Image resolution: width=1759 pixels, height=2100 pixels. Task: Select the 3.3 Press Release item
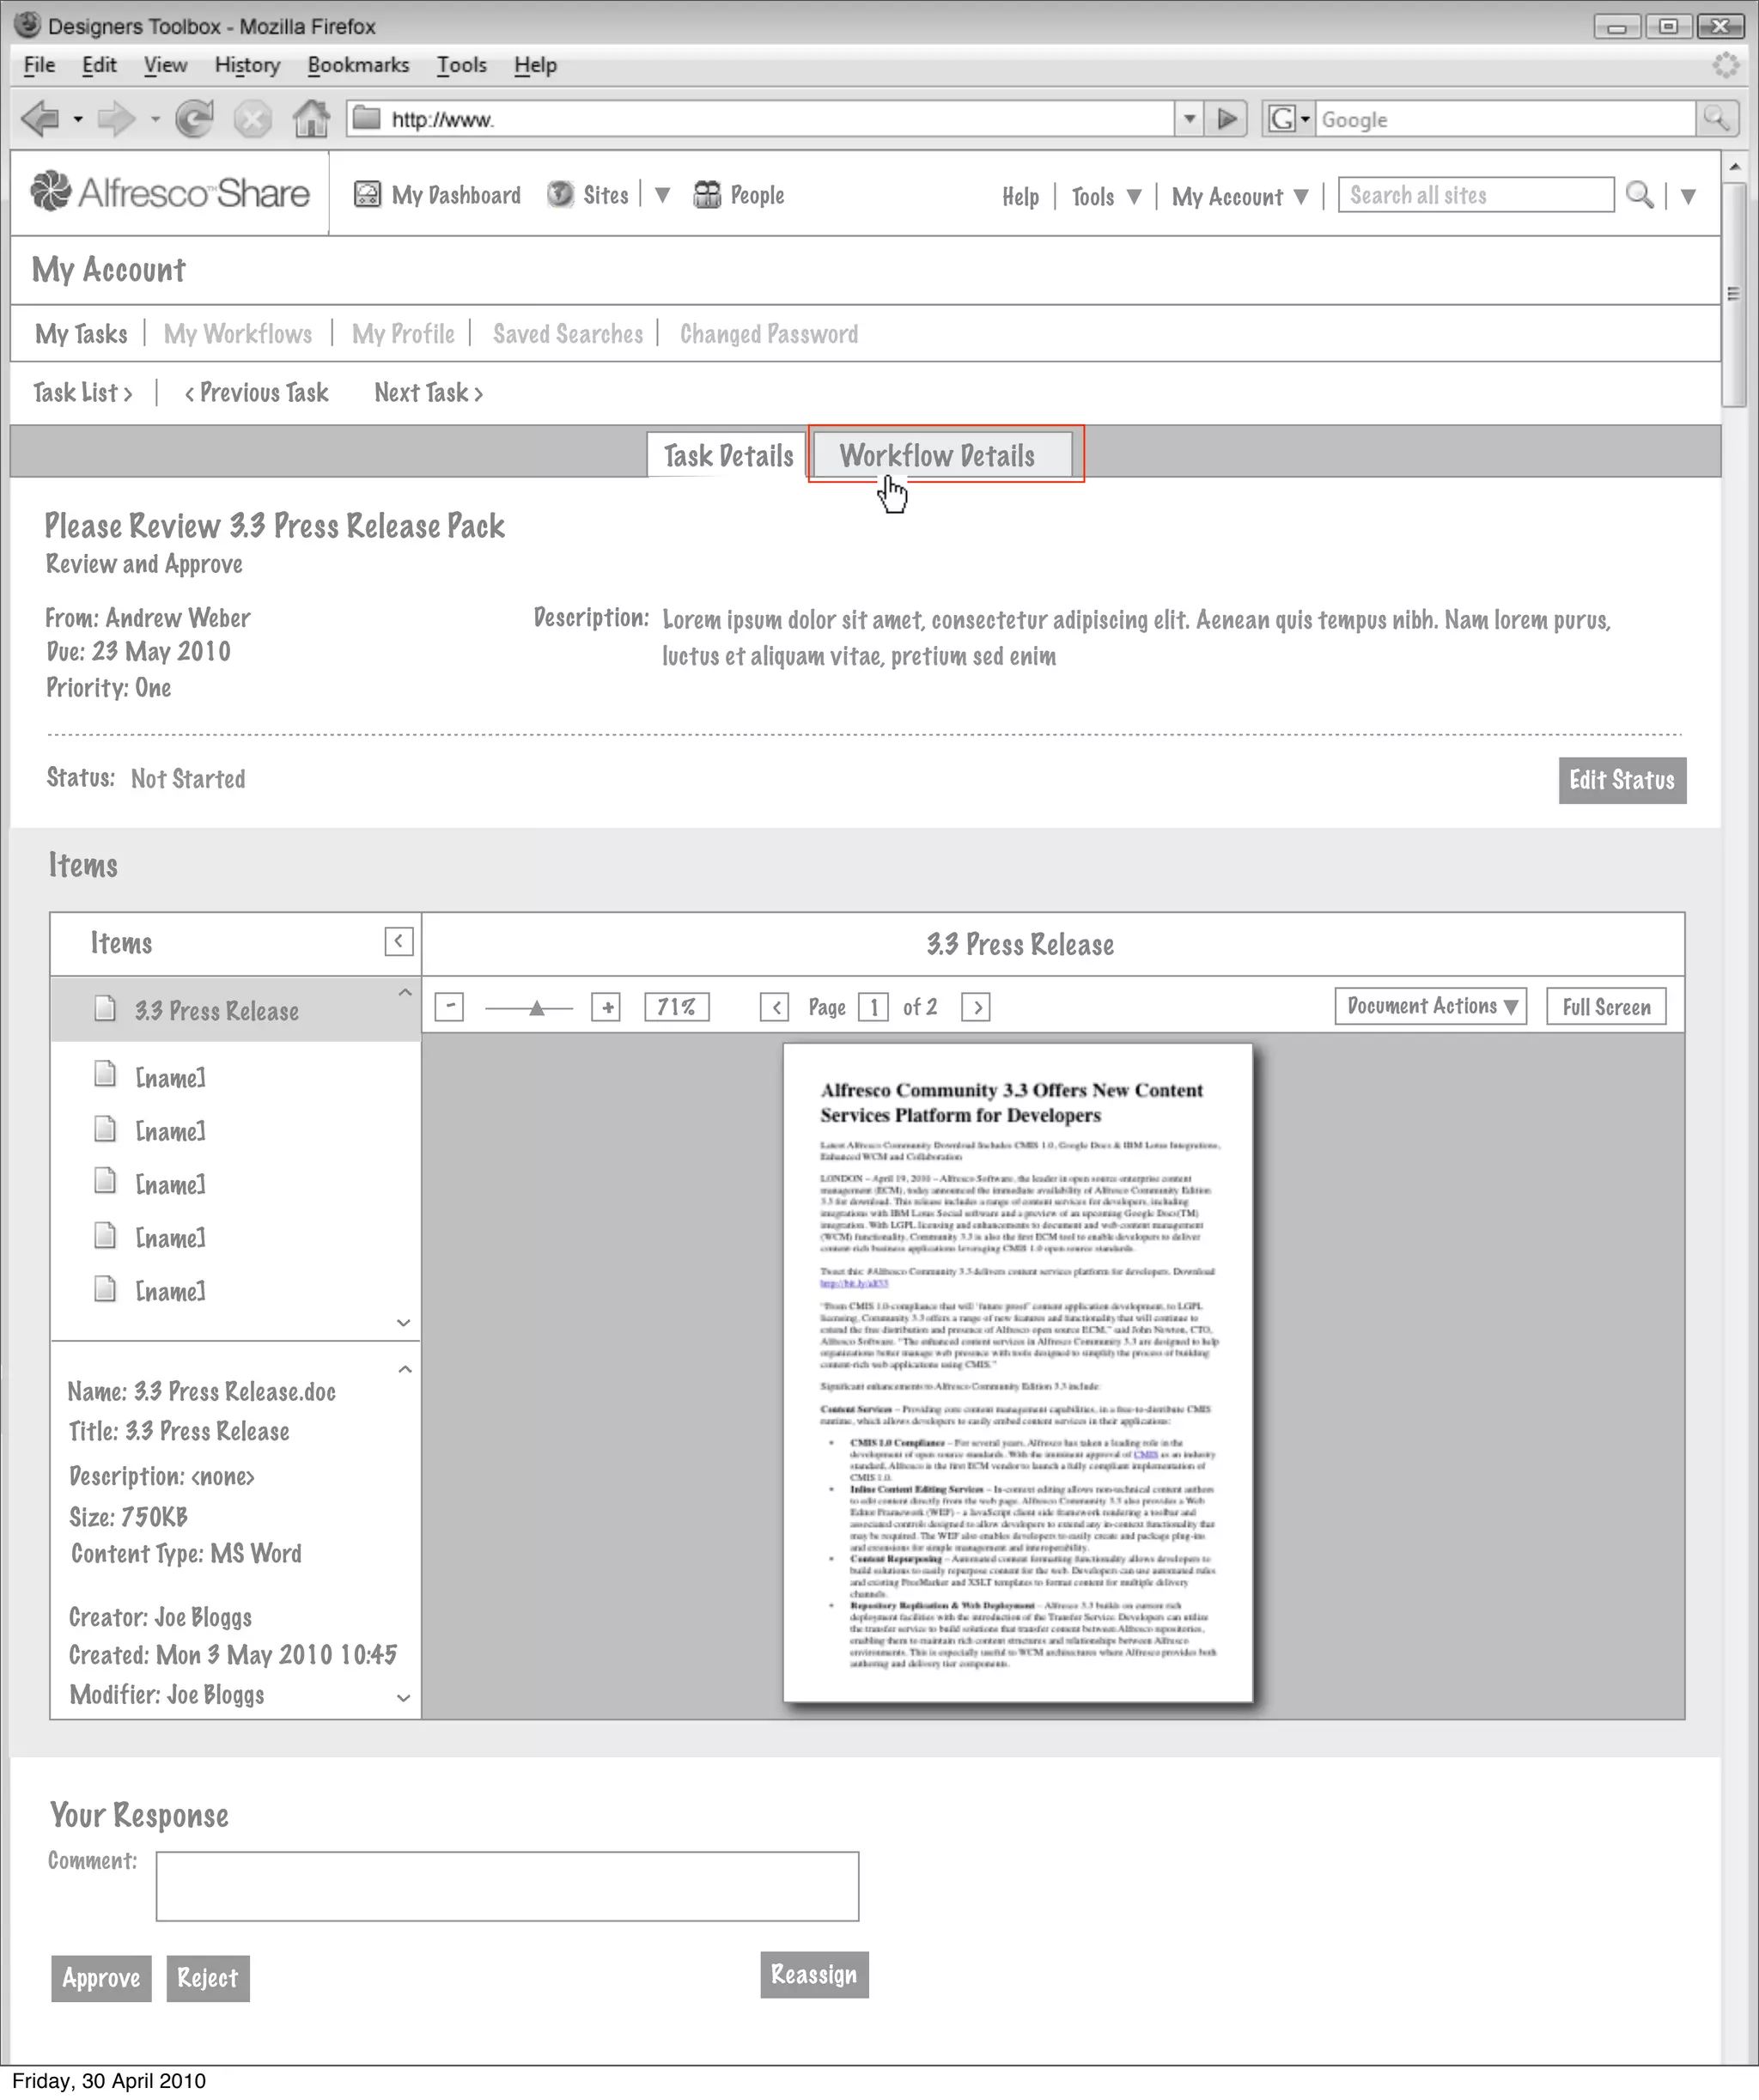216,1011
